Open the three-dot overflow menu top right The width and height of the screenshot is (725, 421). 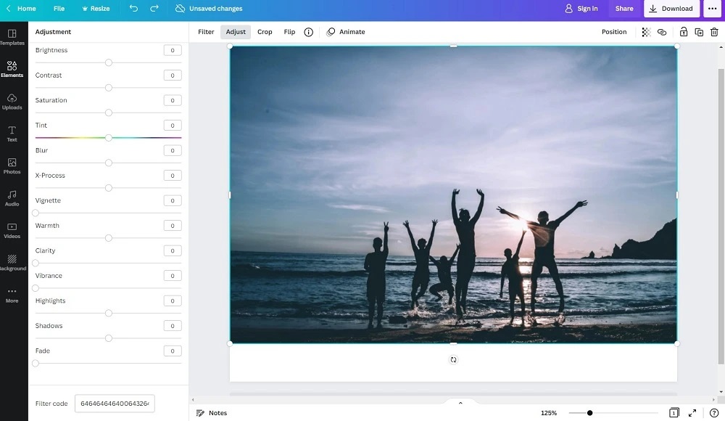point(712,8)
